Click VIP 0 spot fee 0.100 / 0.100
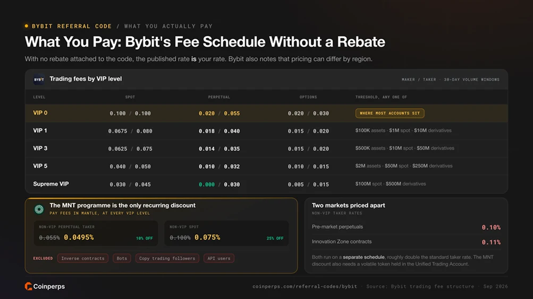 click(130, 113)
